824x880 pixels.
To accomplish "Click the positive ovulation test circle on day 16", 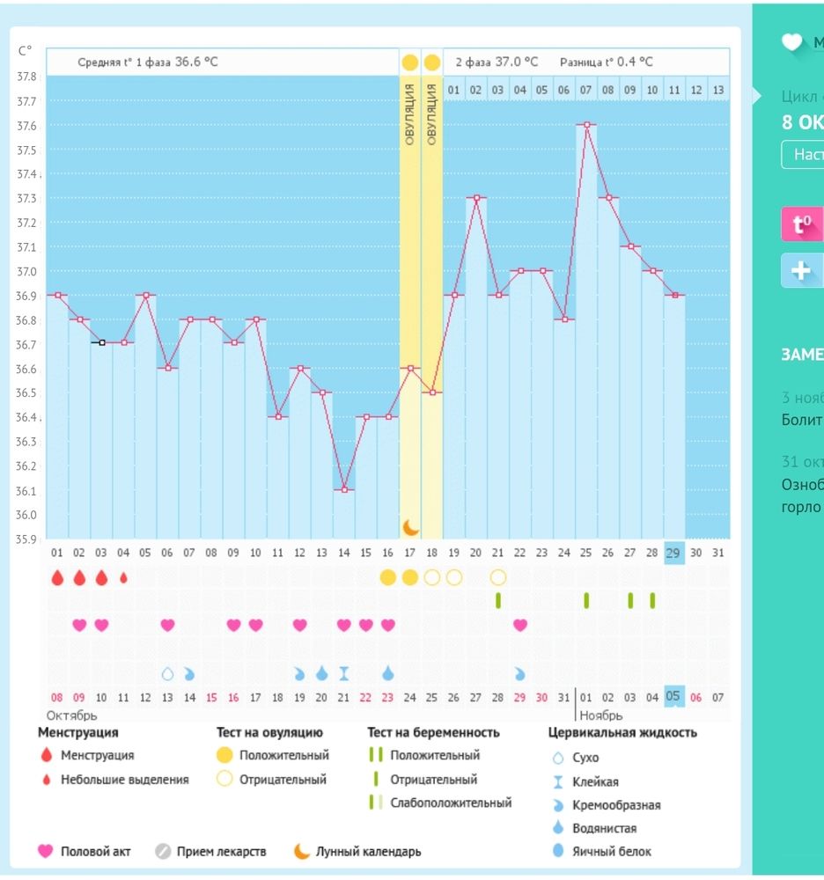I will click(x=388, y=577).
